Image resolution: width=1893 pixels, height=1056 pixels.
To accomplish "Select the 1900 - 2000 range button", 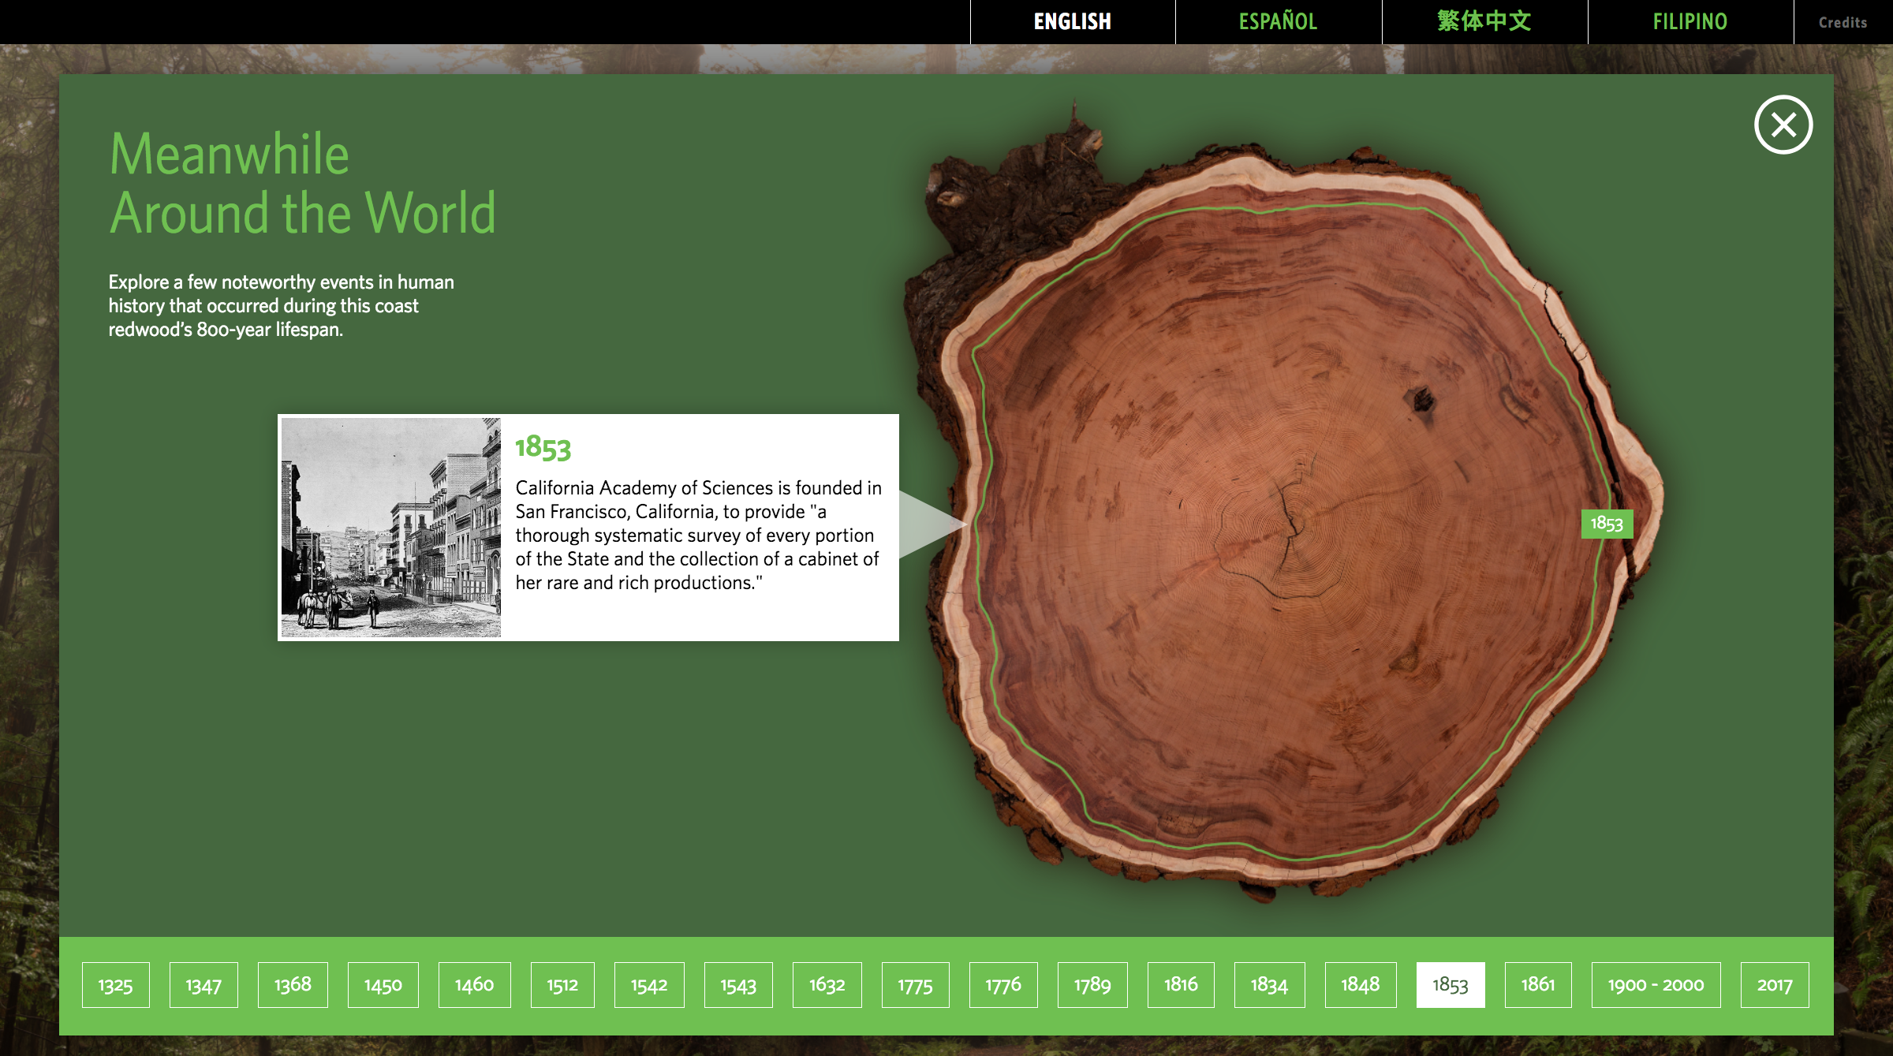I will [x=1656, y=984].
